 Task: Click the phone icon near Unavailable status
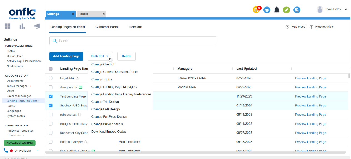pos(6,151)
